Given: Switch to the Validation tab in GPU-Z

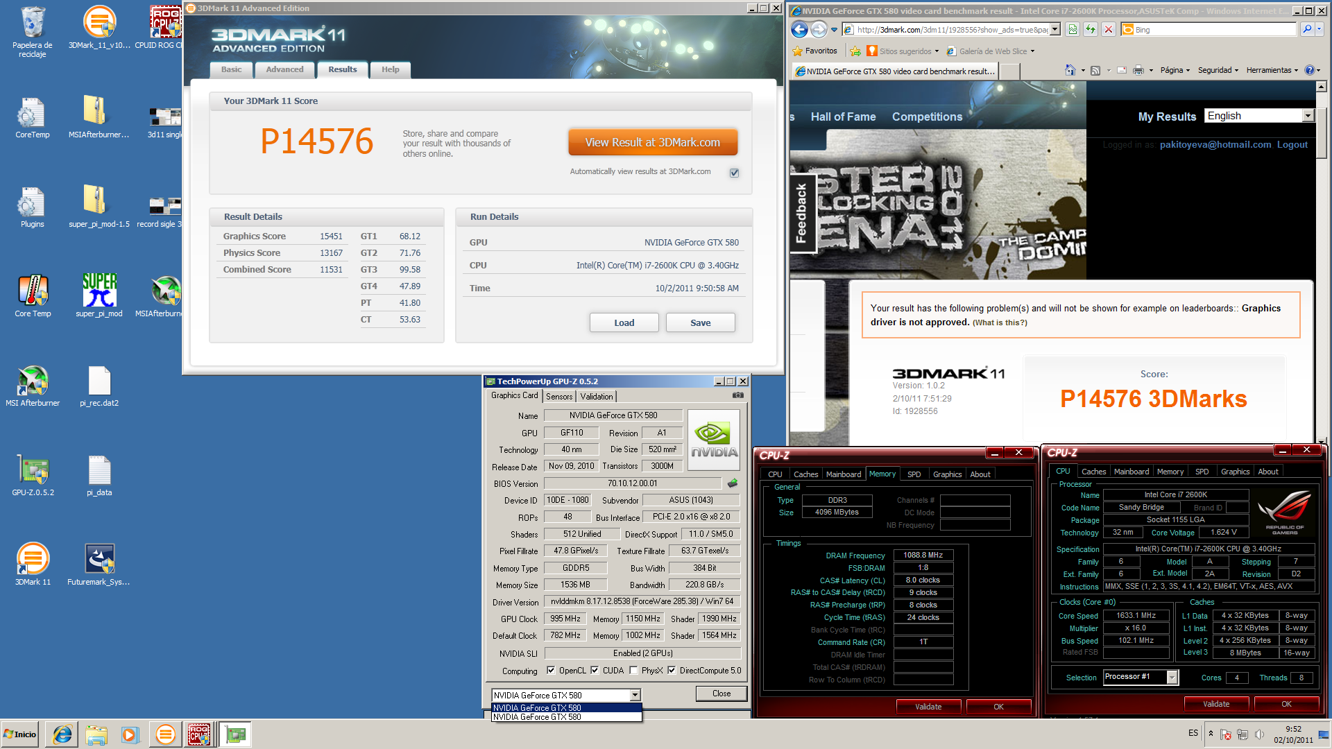Looking at the screenshot, I should 597,397.
